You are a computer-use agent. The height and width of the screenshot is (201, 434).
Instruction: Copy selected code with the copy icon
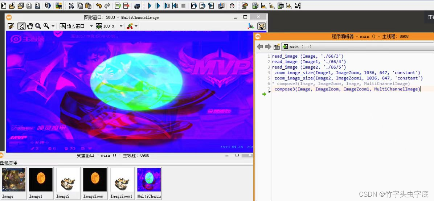pyautogui.click(x=80, y=5)
